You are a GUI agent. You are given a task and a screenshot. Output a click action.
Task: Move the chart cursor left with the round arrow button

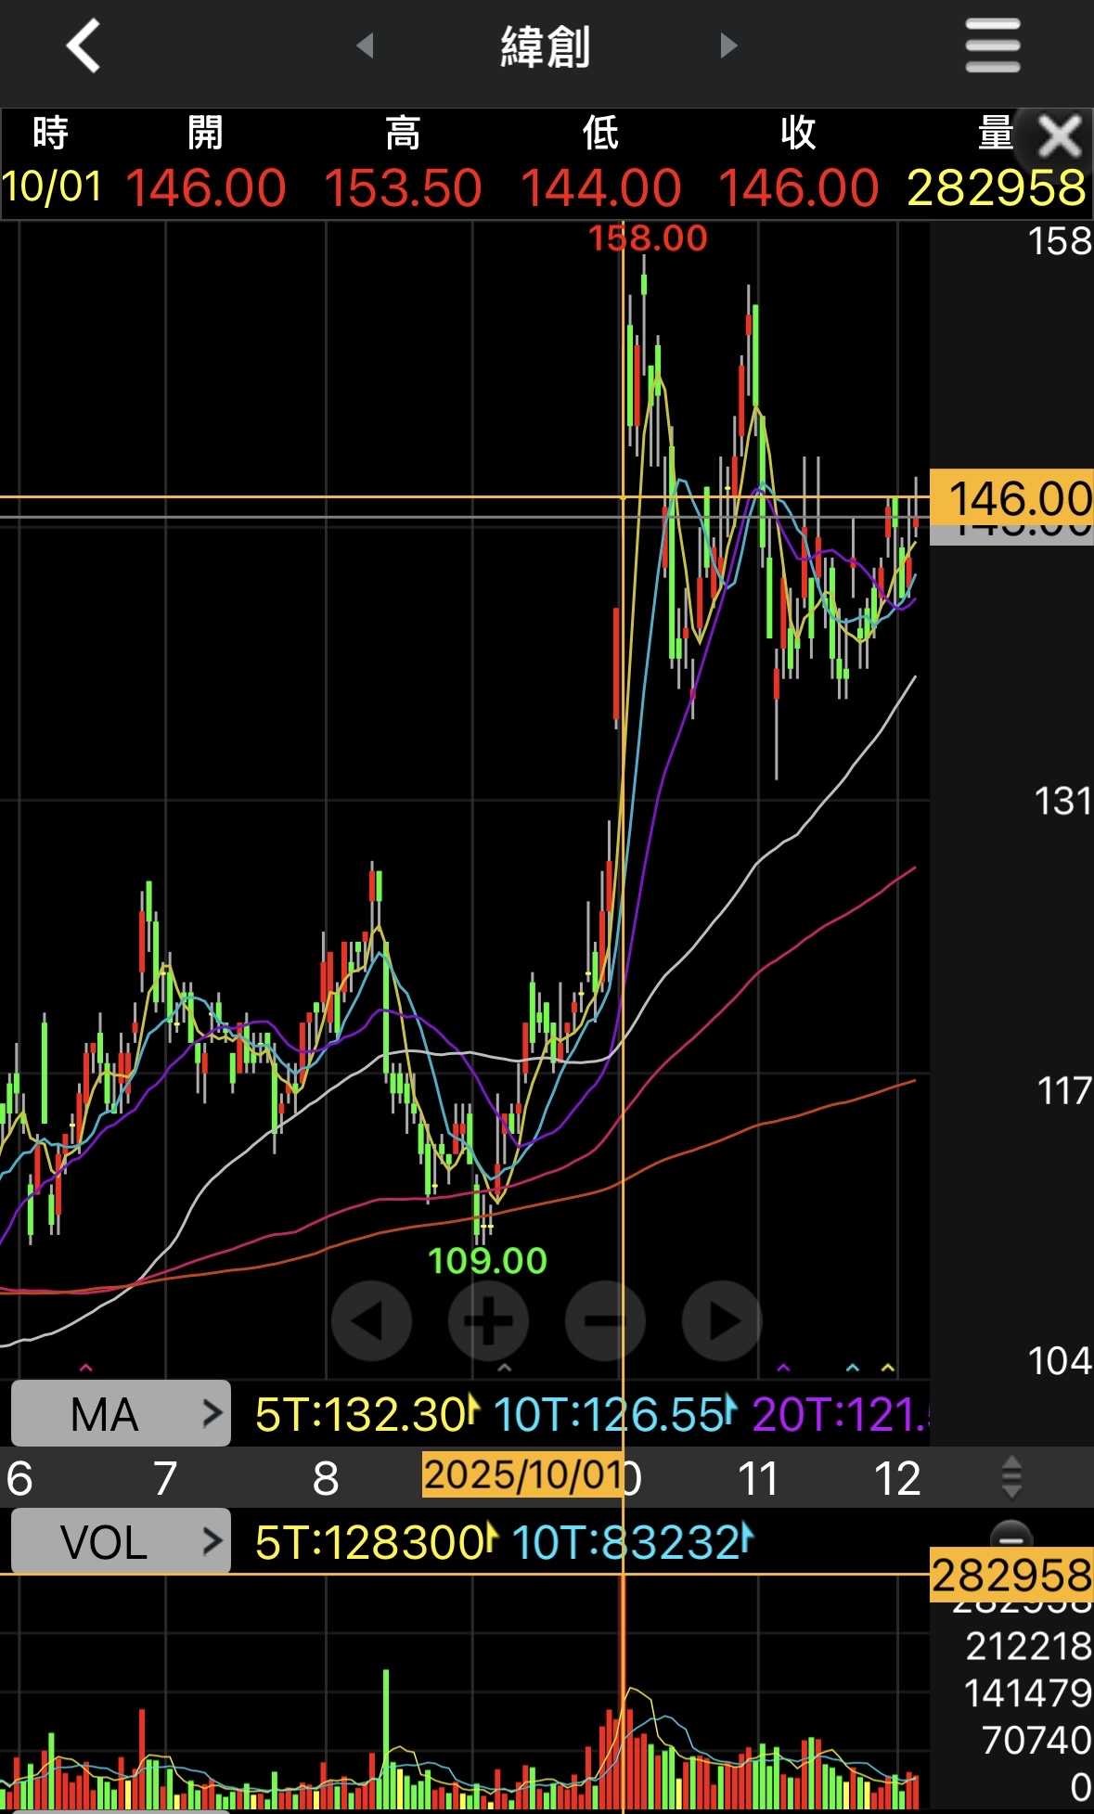(x=371, y=1320)
